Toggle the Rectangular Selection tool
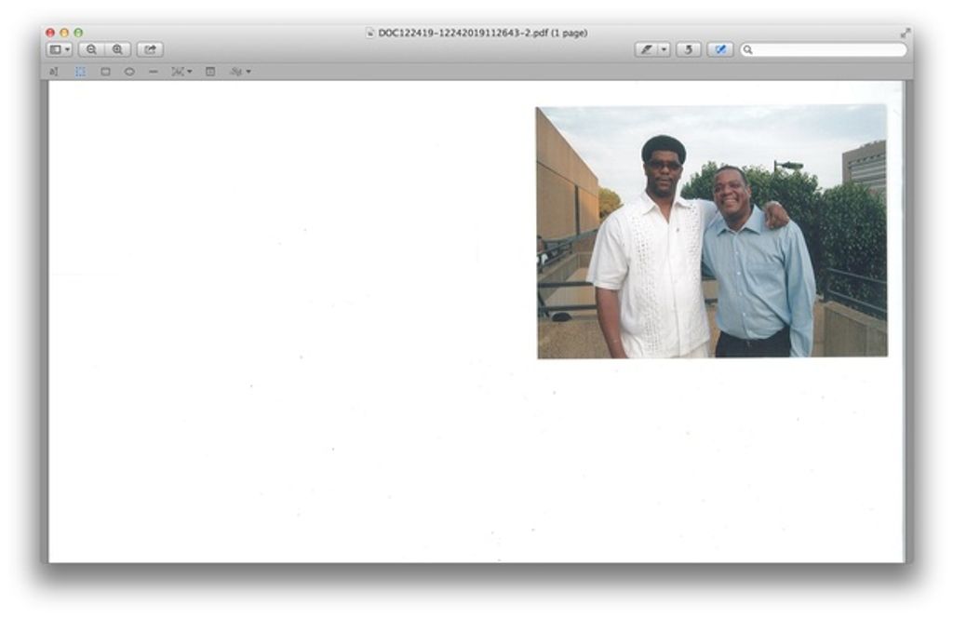The width and height of the screenshot is (953, 618). 80,72
